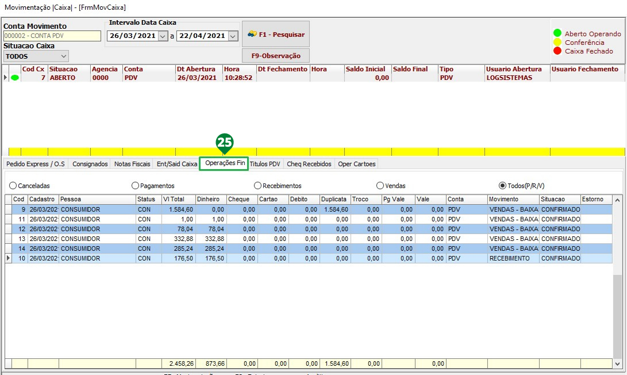Select the Vendas radio button
This screenshot has width=627, height=375.
pyautogui.click(x=380, y=186)
